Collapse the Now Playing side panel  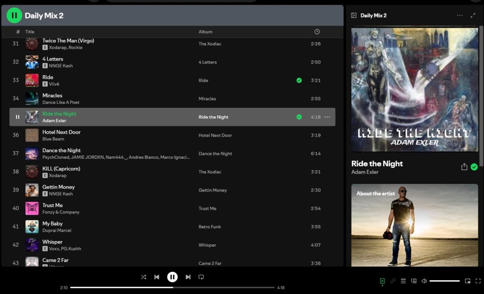click(354, 16)
